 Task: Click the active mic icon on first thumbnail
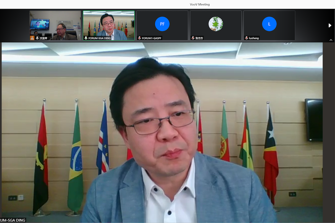(37, 38)
